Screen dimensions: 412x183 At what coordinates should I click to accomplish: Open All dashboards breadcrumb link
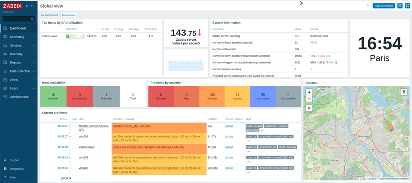[50, 15]
